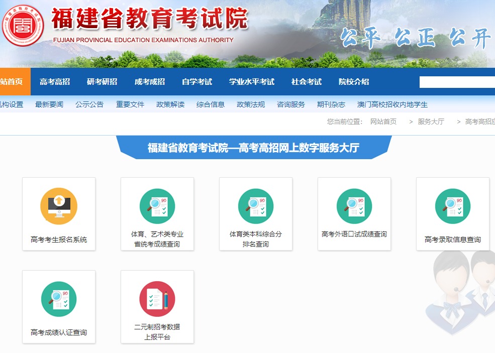
Task: Open the 政策解读 link
Action: click(170, 104)
